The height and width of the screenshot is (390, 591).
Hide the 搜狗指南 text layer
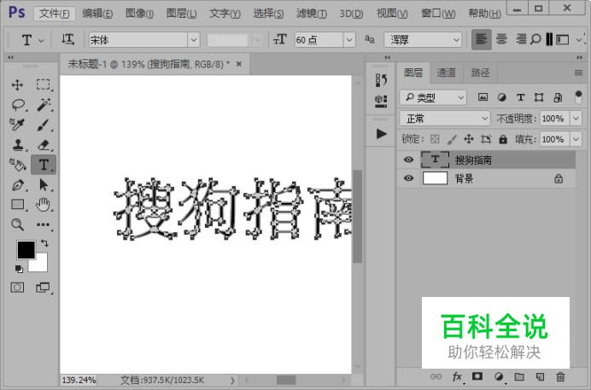408,160
